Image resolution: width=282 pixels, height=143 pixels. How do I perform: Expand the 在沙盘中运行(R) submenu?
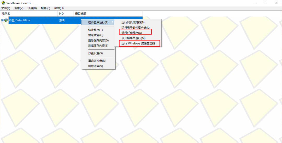pyautogui.click(x=98, y=22)
